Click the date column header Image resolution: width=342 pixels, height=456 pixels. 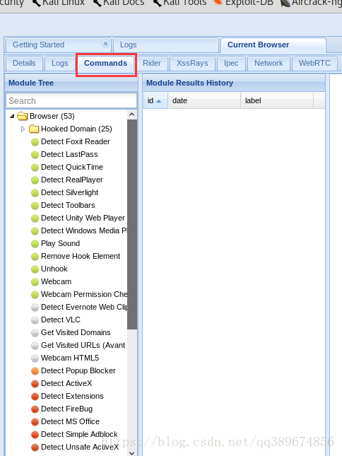point(204,100)
